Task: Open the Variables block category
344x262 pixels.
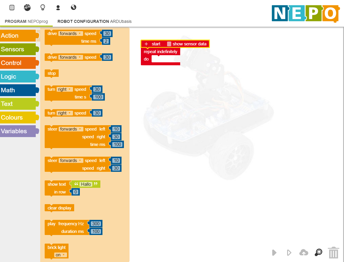Action: [x=19, y=131]
